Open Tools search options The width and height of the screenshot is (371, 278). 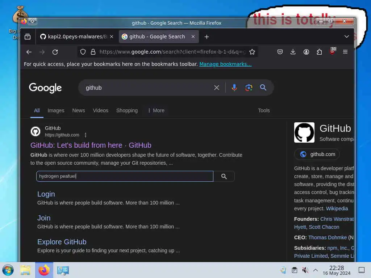point(264,110)
